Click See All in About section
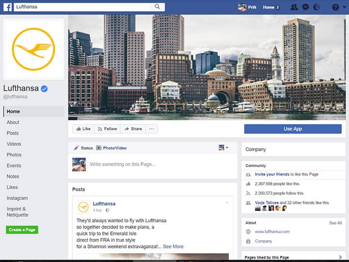The width and height of the screenshot is (349, 262). click(x=335, y=223)
